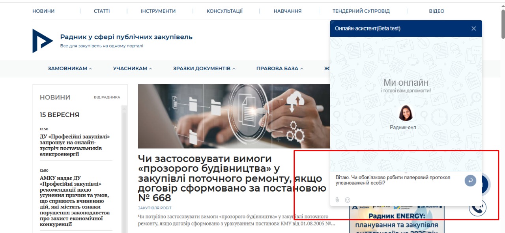
Task: Expand the ЗАМОВНИКАМ dropdown menu
Action: (70, 68)
